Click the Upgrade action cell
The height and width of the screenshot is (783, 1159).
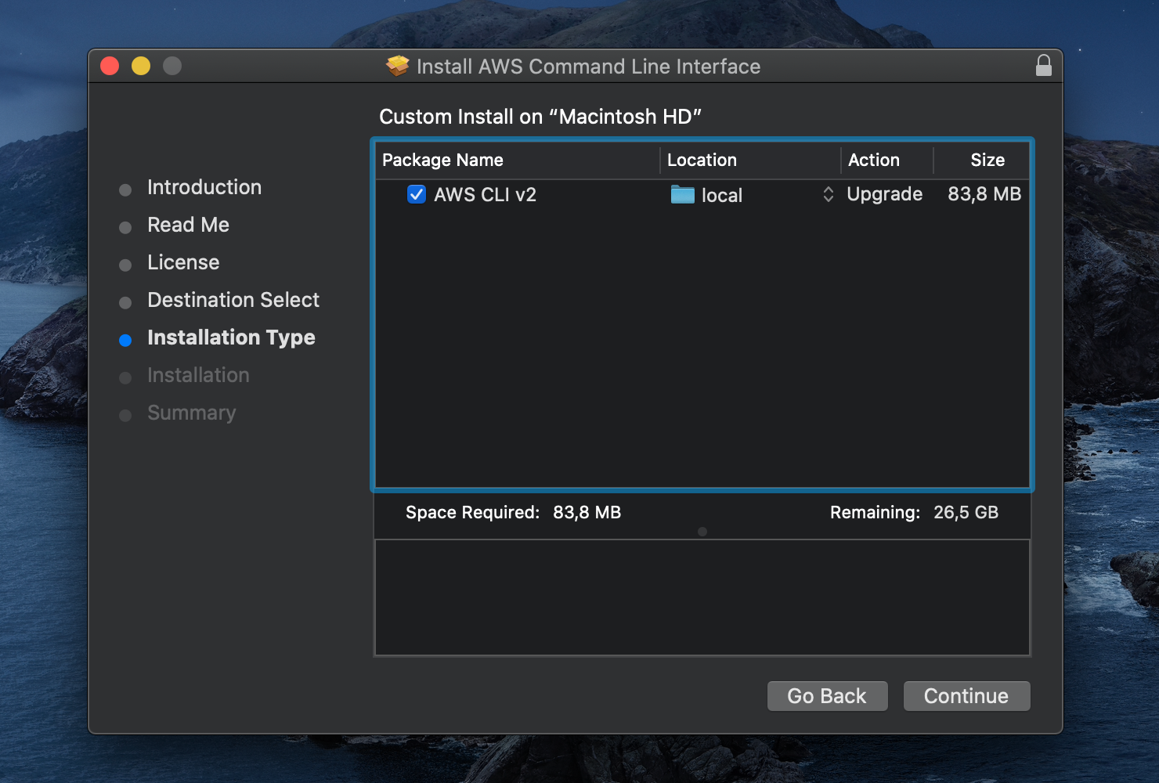pos(884,194)
